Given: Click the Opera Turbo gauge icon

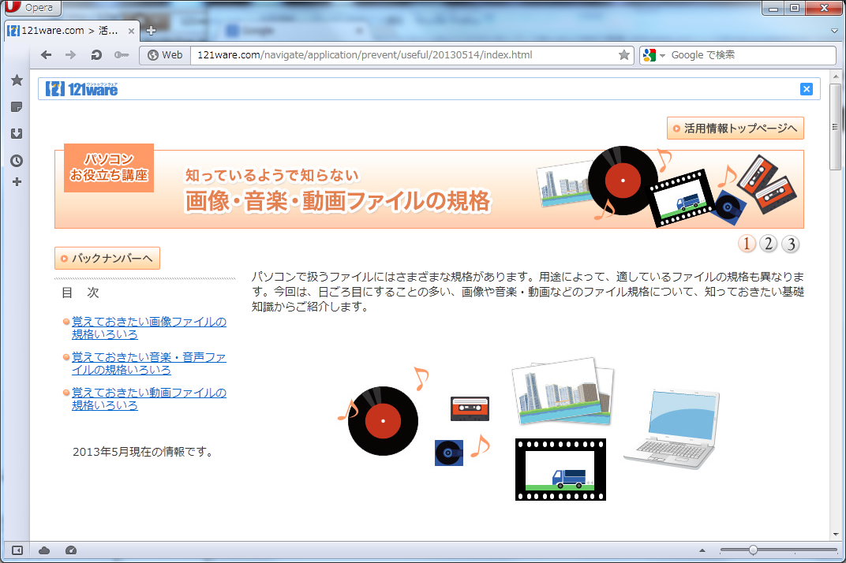Looking at the screenshot, I should coord(71,550).
